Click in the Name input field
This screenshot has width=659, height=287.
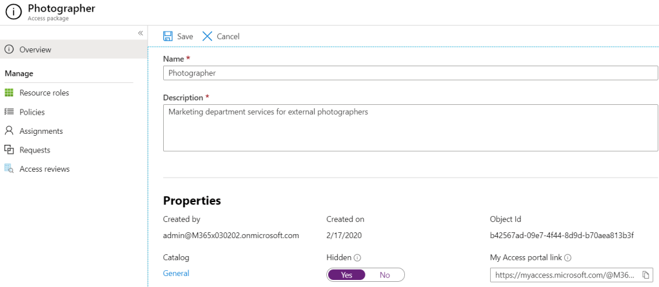[410, 73]
